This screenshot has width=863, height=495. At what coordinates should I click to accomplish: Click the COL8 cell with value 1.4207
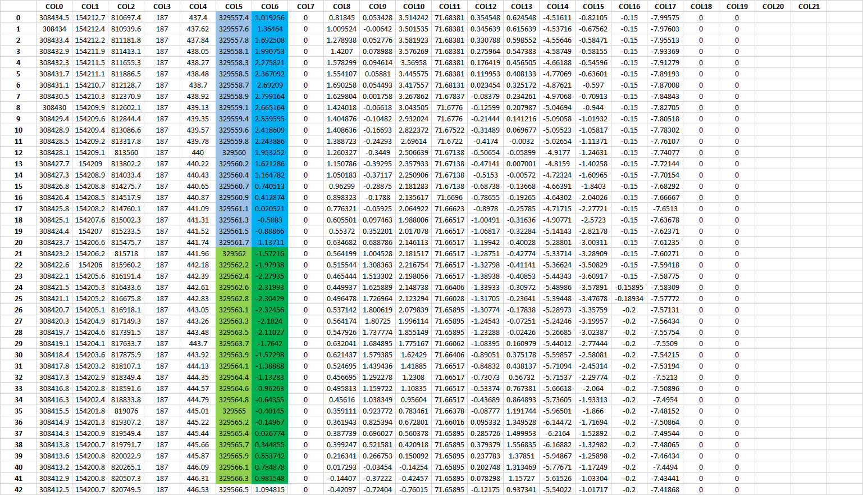[x=341, y=51]
